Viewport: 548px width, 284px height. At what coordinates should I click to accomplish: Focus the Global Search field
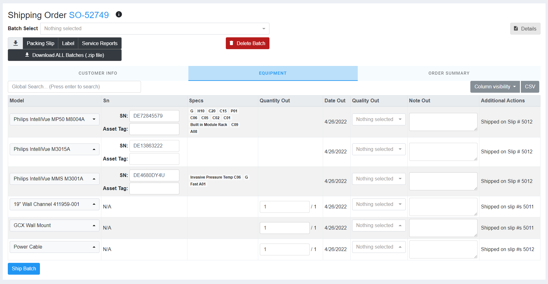pos(74,87)
